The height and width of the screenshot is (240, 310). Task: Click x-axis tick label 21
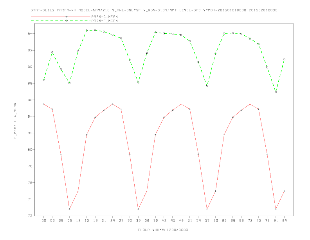[104, 220]
